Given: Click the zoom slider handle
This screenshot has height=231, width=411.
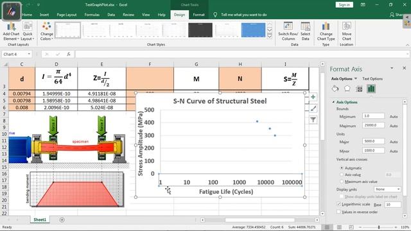Looking at the screenshot, I should click(379, 227).
